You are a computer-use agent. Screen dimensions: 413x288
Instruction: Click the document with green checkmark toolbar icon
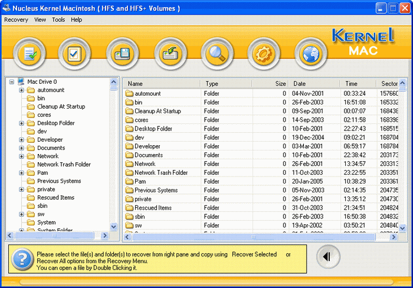(29, 54)
